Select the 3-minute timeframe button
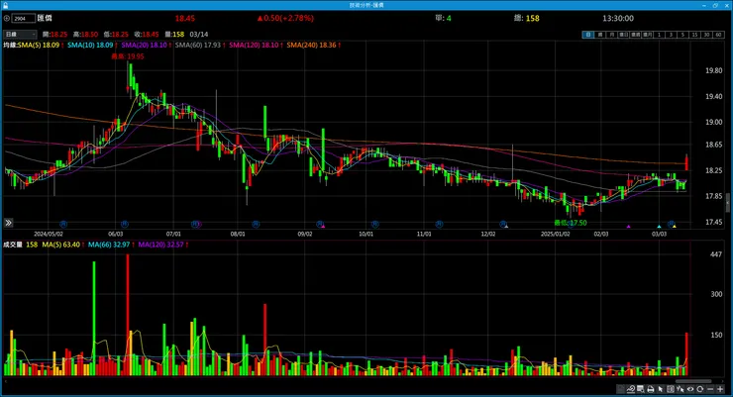Image resolution: width=733 pixels, height=397 pixels. point(671,35)
